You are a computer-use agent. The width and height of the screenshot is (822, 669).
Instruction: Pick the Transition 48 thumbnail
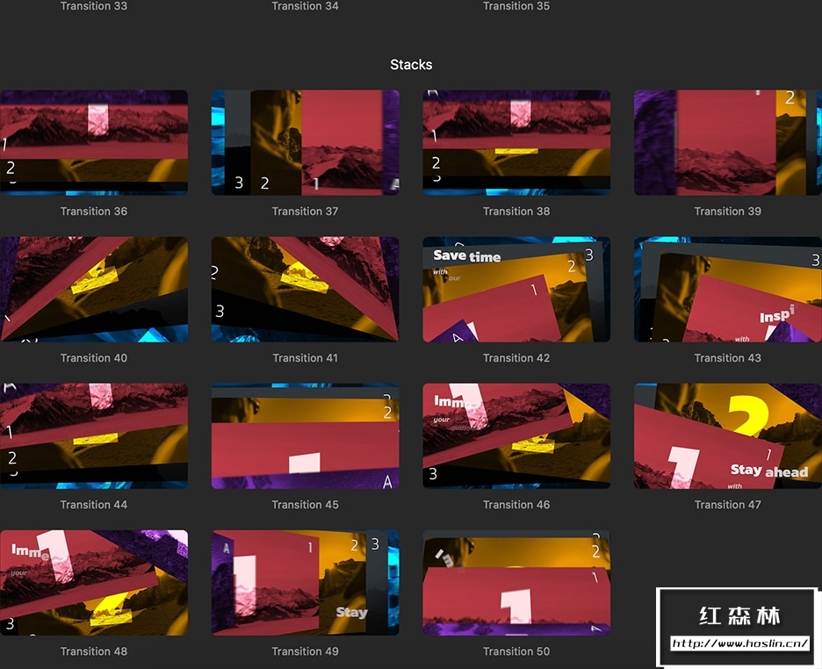point(94,583)
